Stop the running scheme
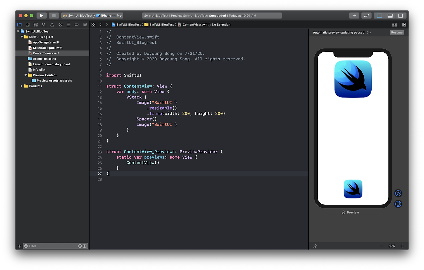The image size is (424, 270). [54, 16]
